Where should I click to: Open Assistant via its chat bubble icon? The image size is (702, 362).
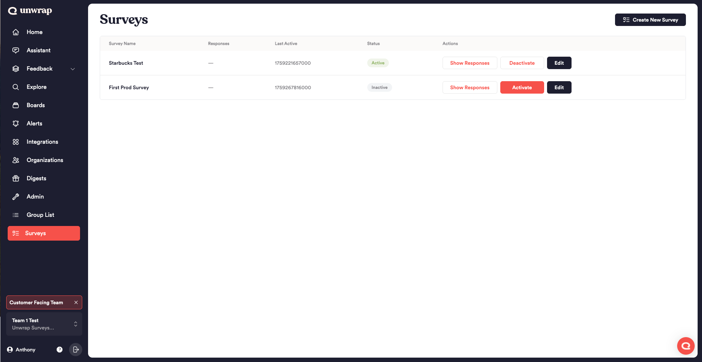[16, 50]
